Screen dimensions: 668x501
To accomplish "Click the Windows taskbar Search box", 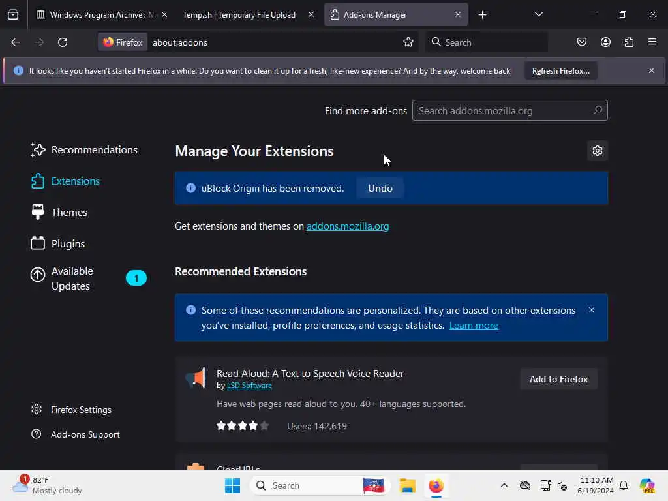I will 321,485.
